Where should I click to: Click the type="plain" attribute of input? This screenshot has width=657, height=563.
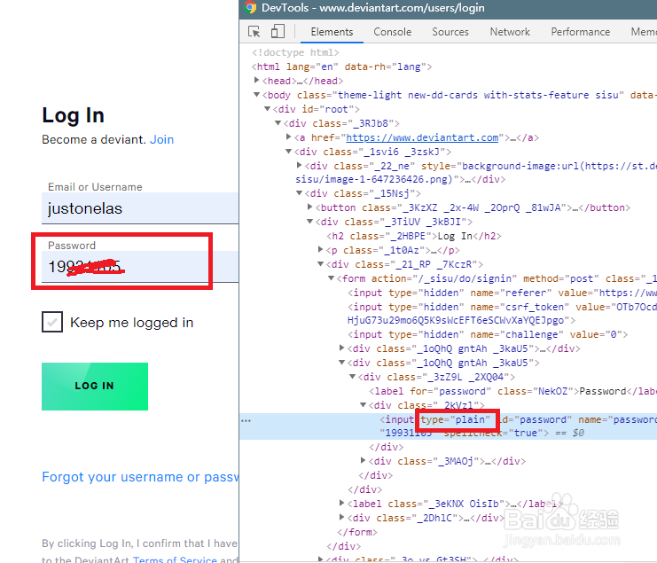pos(456,419)
